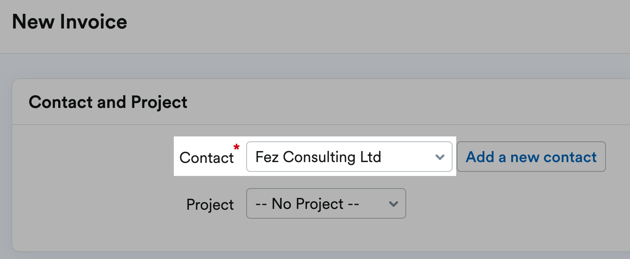The image size is (630, 259).
Task: Click the Contact and Project section header
Action: click(x=108, y=102)
